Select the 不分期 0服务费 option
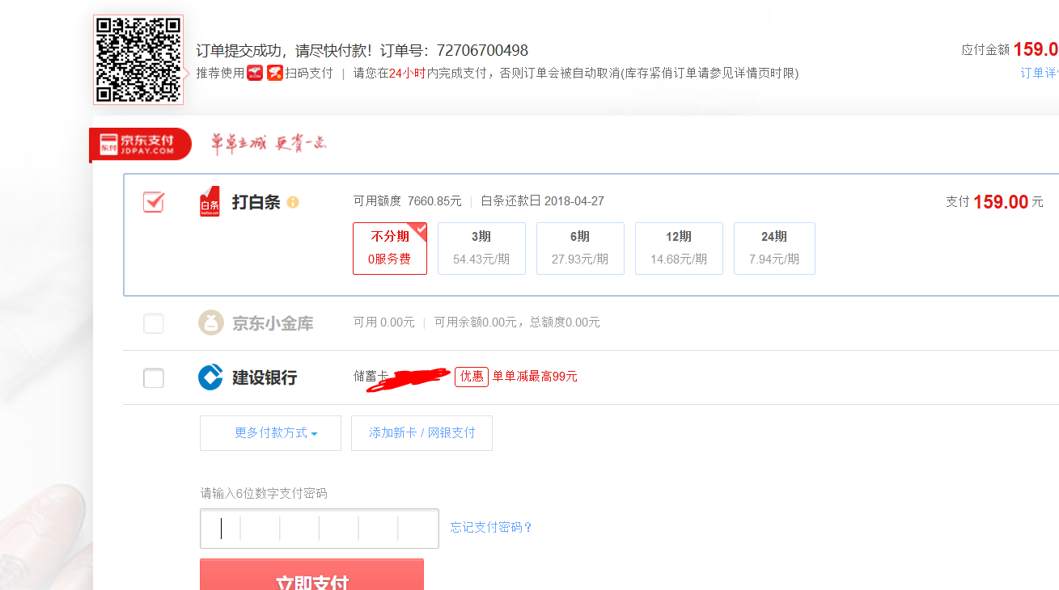The height and width of the screenshot is (590, 1059). [390, 248]
